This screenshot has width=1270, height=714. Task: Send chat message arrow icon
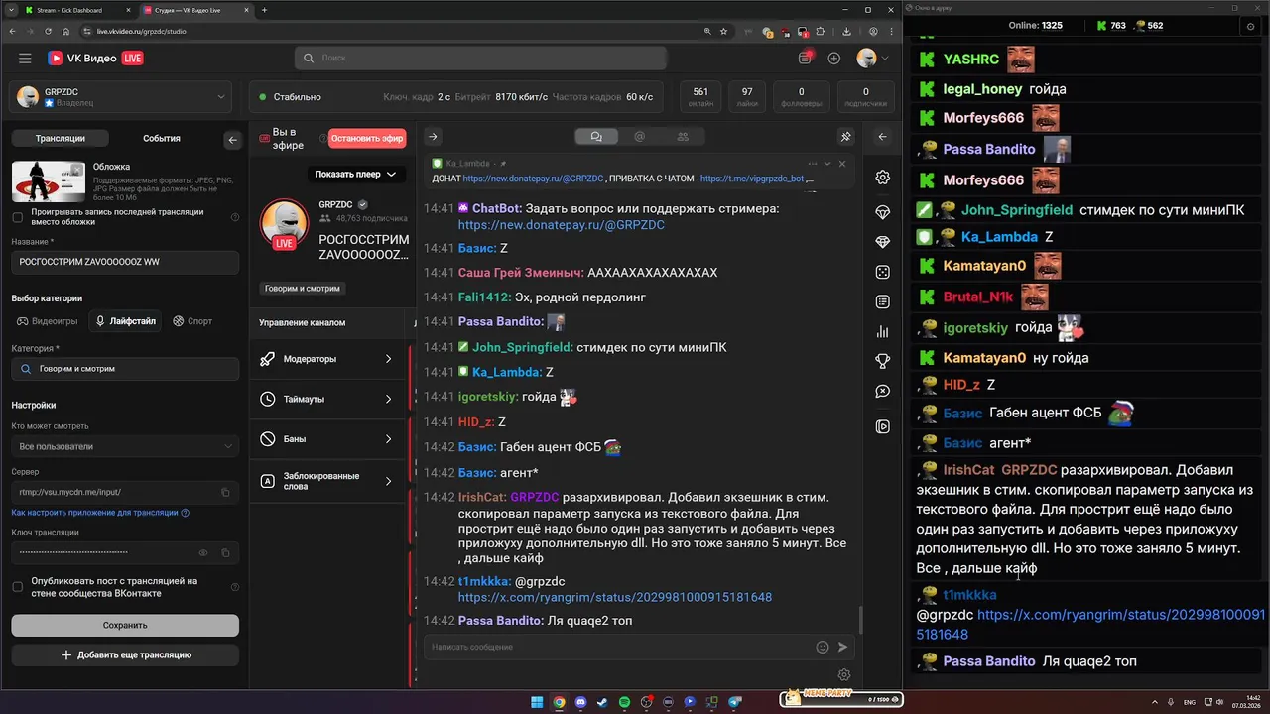pos(843,647)
